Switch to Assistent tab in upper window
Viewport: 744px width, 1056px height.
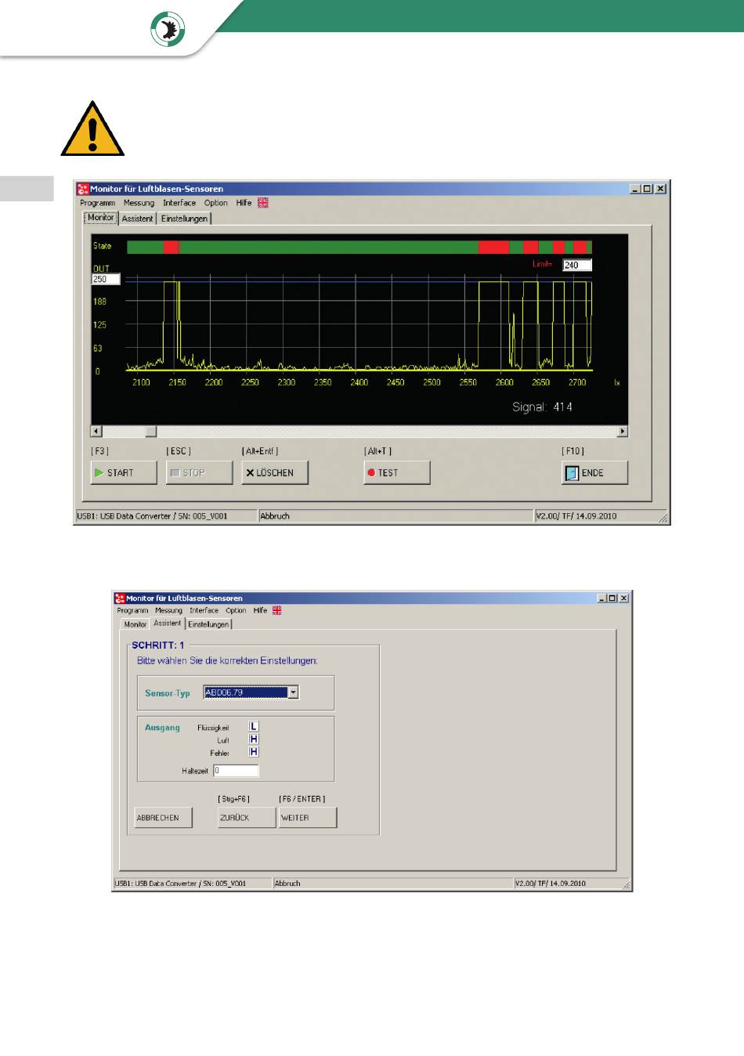pos(137,219)
